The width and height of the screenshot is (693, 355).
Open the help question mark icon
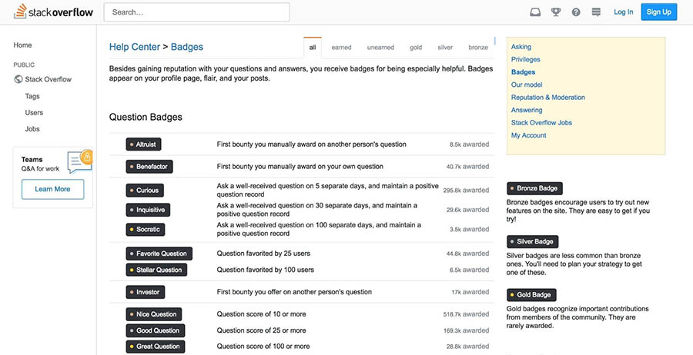(x=576, y=12)
